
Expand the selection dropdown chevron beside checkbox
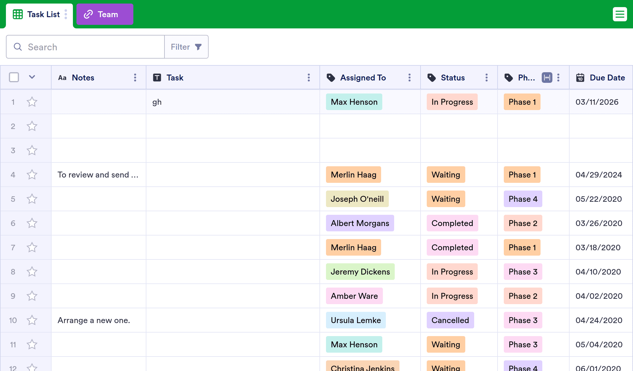pos(32,77)
